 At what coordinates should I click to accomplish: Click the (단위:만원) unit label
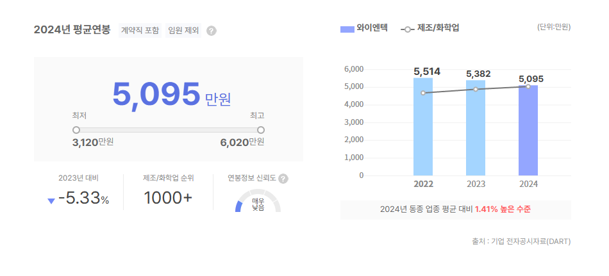(x=554, y=27)
